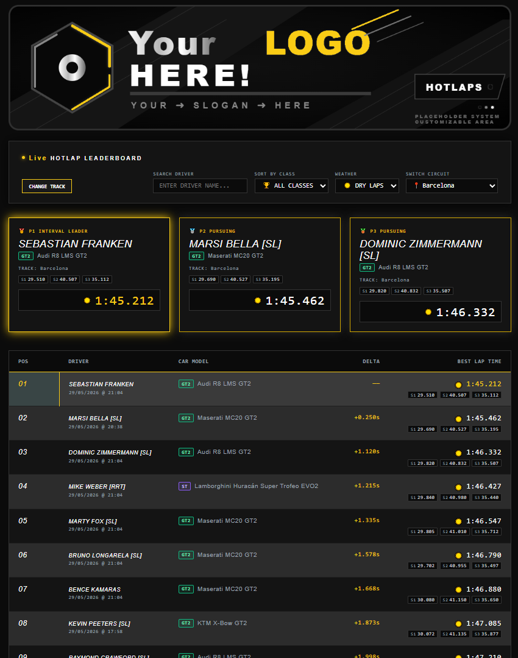Click the +0.250s delta value
Image resolution: width=518 pixels, height=658 pixels.
367,417
